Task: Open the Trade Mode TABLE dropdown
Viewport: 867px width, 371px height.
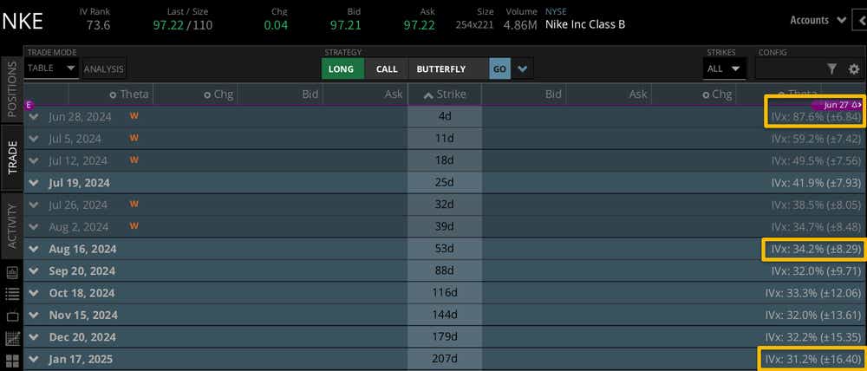Action: (x=52, y=68)
